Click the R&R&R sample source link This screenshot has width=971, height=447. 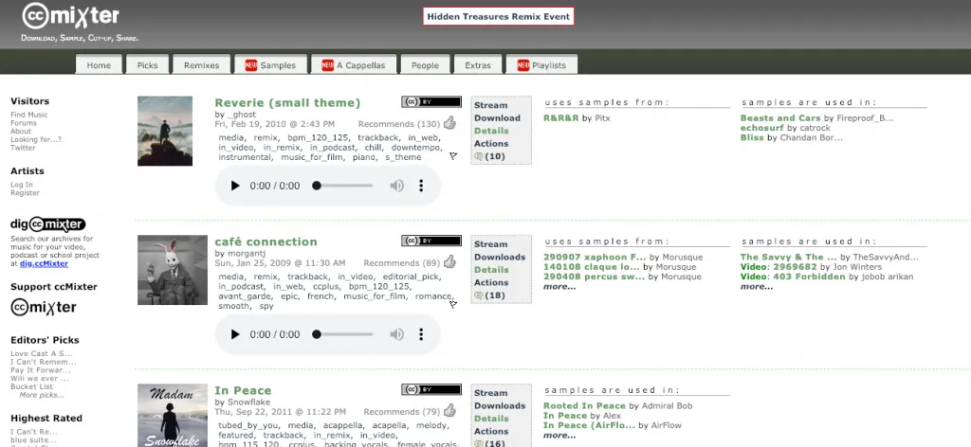click(x=561, y=117)
